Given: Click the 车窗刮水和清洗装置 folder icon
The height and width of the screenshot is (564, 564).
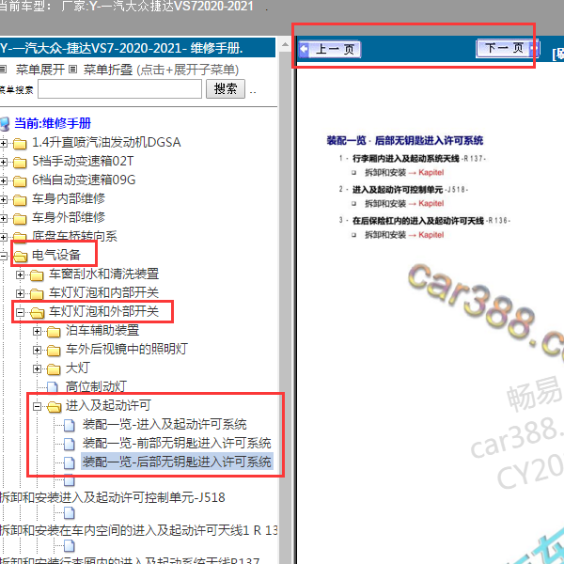Looking at the screenshot, I should click(x=37, y=275).
